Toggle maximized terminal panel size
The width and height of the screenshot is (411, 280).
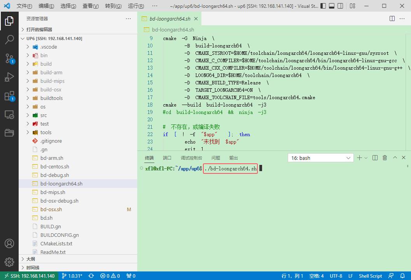click(395, 157)
